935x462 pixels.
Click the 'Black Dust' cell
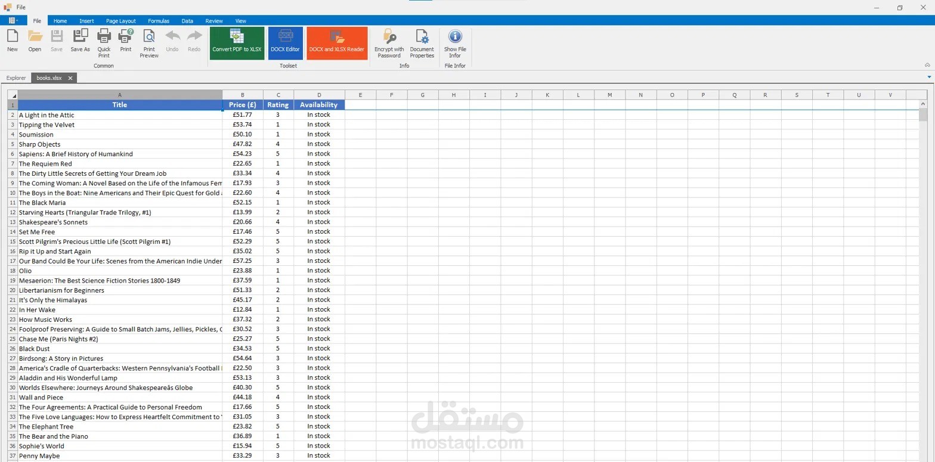click(x=120, y=349)
